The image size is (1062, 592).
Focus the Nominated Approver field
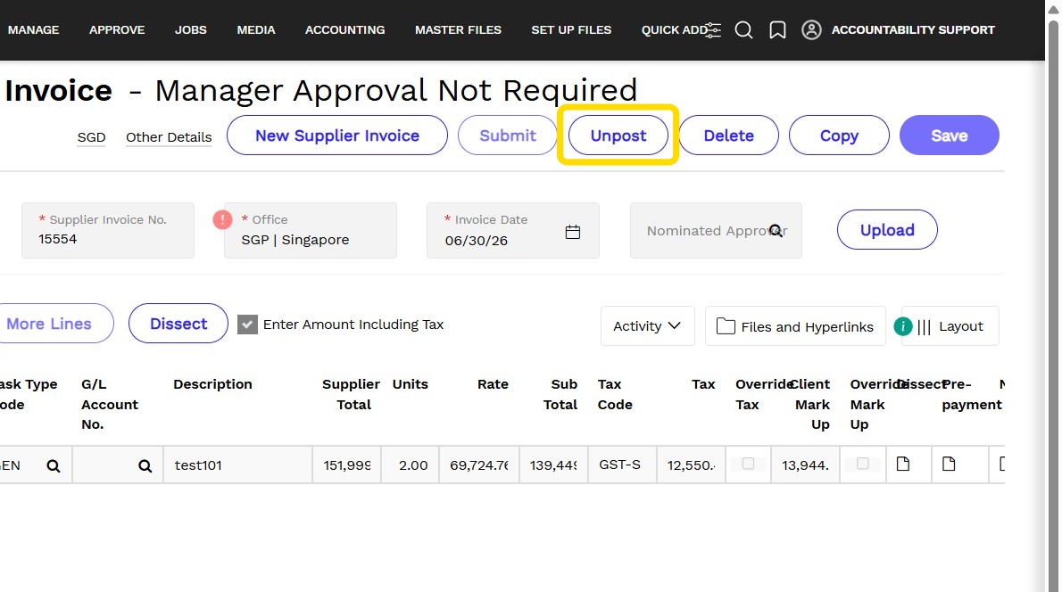coord(716,230)
